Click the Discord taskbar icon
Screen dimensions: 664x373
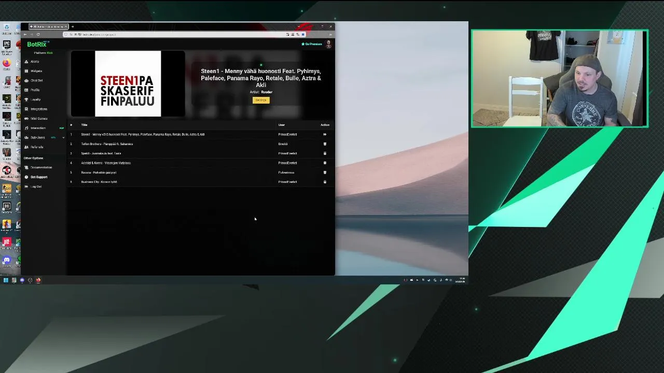click(22, 280)
